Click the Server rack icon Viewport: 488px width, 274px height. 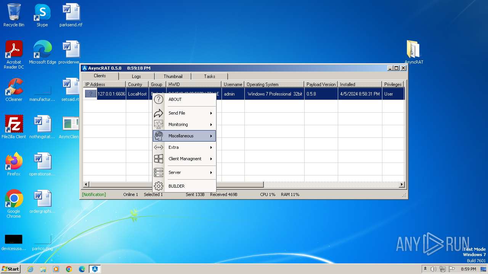tap(159, 172)
